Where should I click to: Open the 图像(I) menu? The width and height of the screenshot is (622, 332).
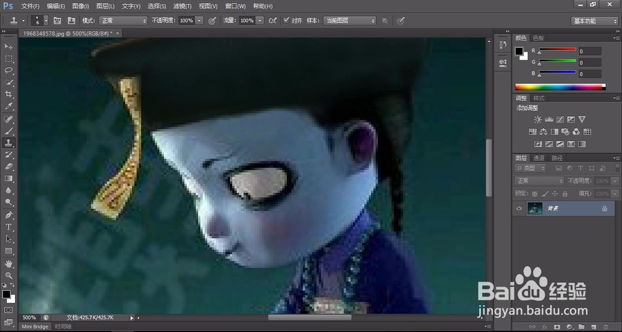[x=80, y=6]
